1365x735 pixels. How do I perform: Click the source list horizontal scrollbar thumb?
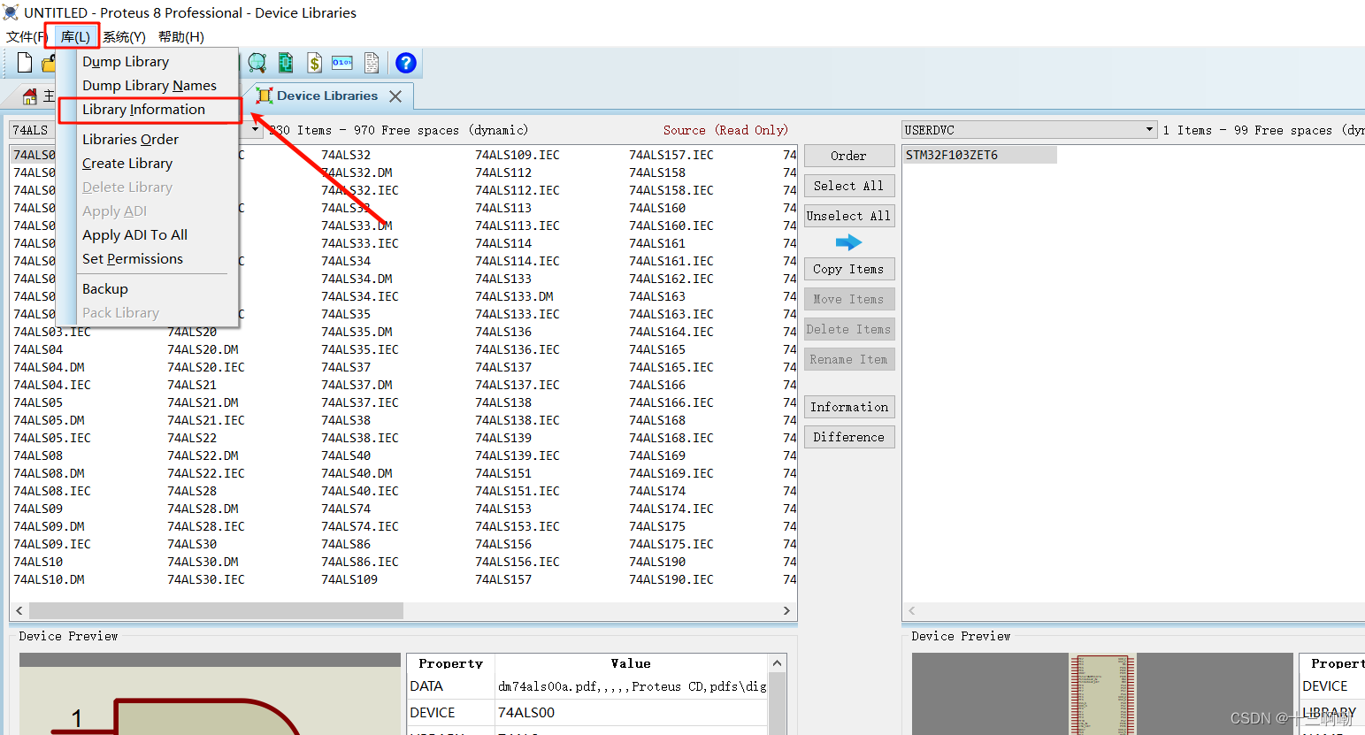pos(216,610)
